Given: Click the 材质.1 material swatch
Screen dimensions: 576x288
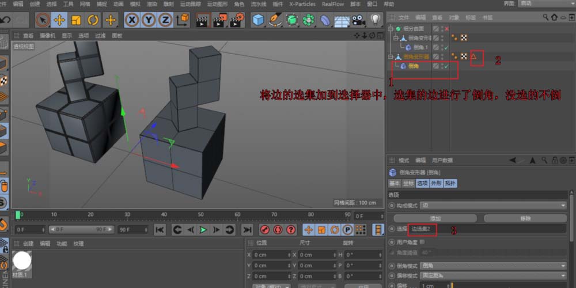Looking at the screenshot, I should click(x=22, y=261).
